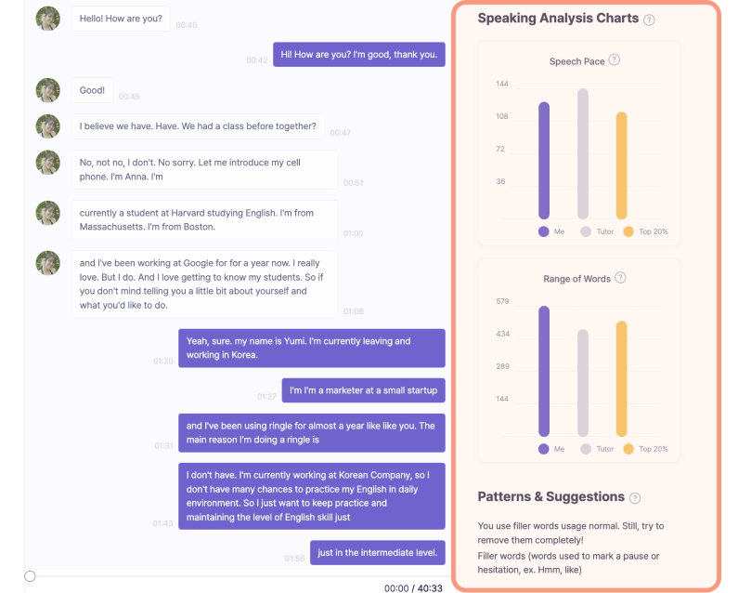Click the Range of Words help icon

point(620,278)
